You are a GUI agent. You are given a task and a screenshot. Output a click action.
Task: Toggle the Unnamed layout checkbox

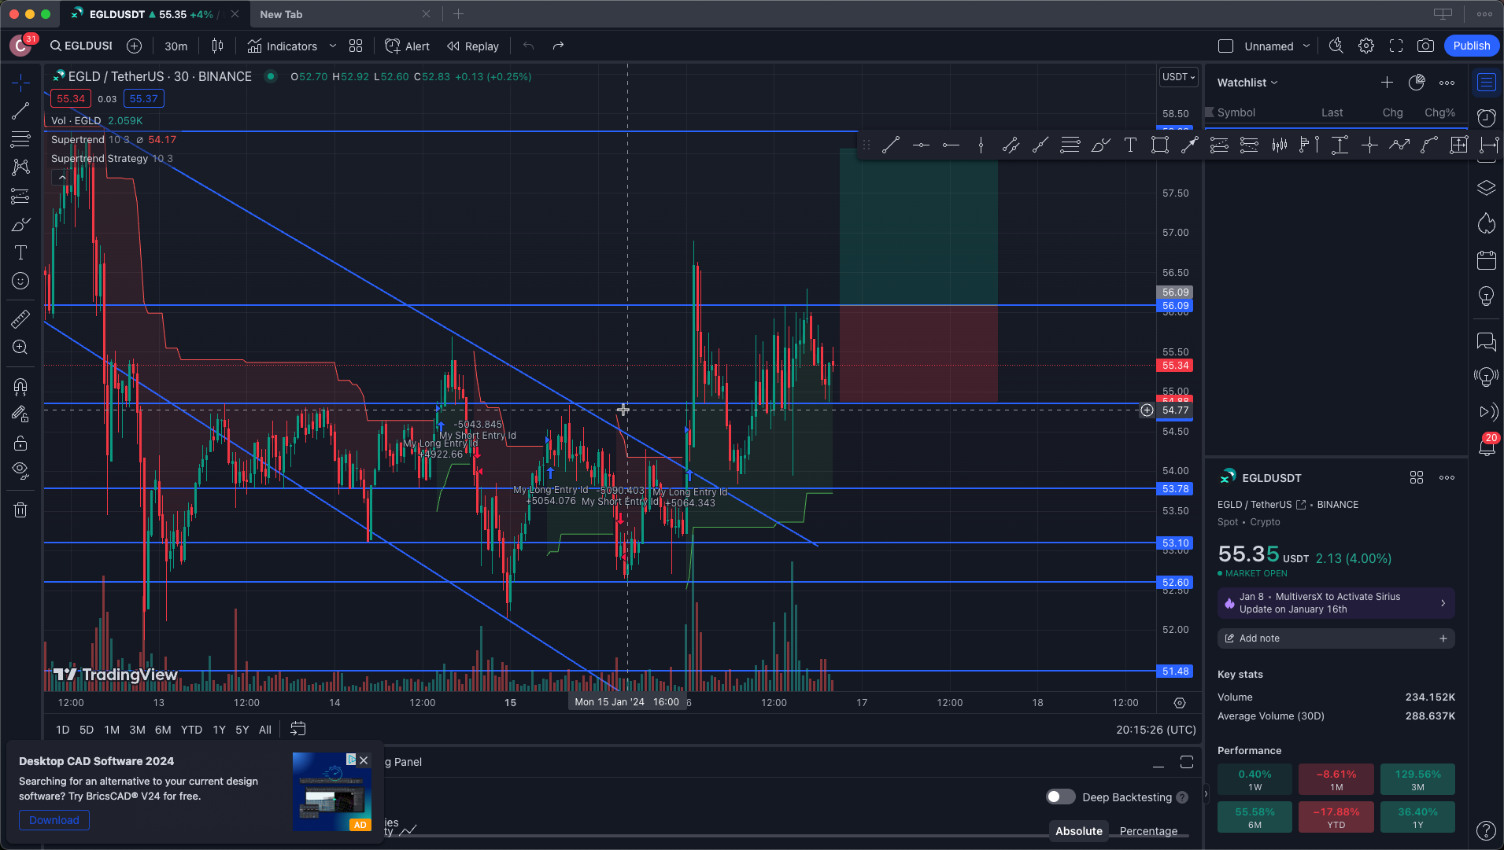coord(1225,46)
